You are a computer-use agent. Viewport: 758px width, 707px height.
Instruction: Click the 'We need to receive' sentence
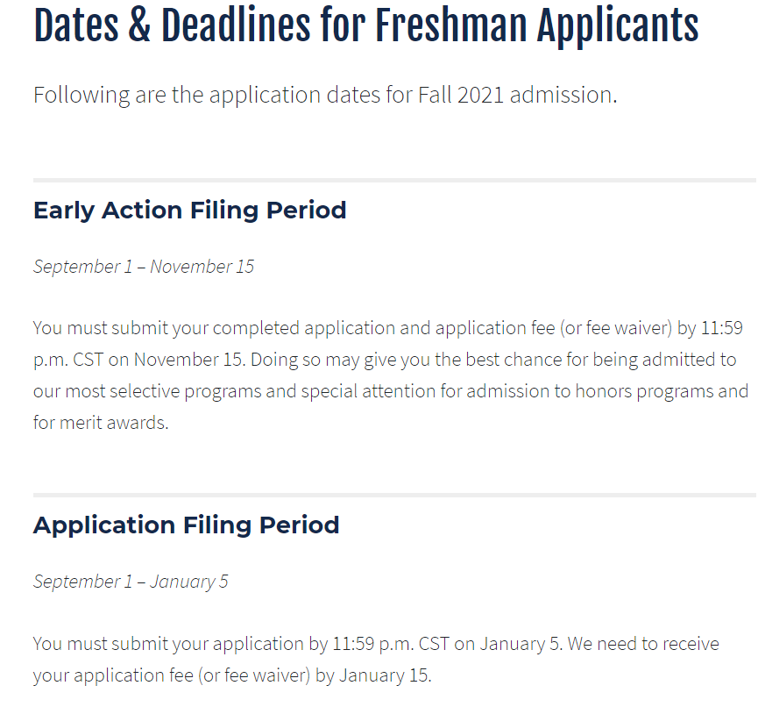click(x=642, y=644)
